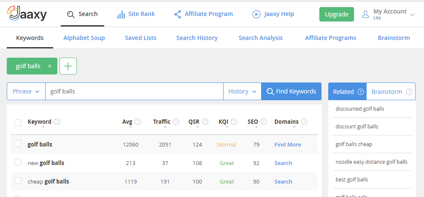Click the Affiliate Program share icon
424x197 pixels.
[177, 14]
